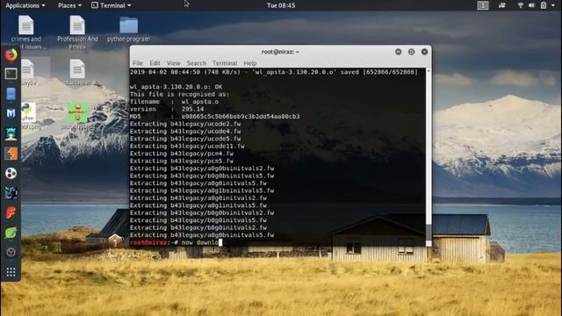Open the terminal Edit menu
The image size is (562, 316).
pyautogui.click(x=155, y=63)
